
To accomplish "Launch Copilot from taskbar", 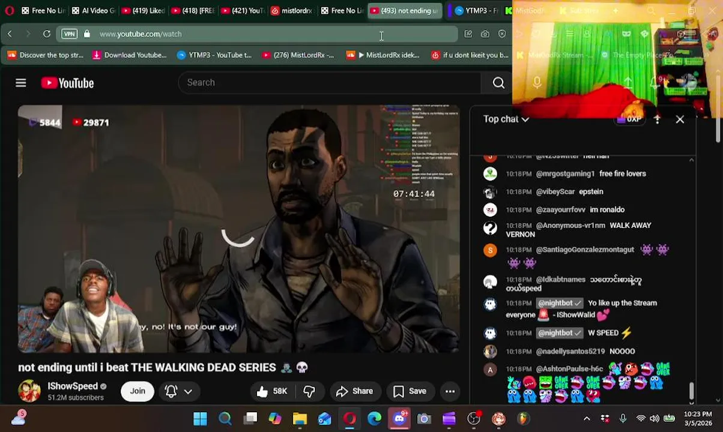I will (x=275, y=419).
